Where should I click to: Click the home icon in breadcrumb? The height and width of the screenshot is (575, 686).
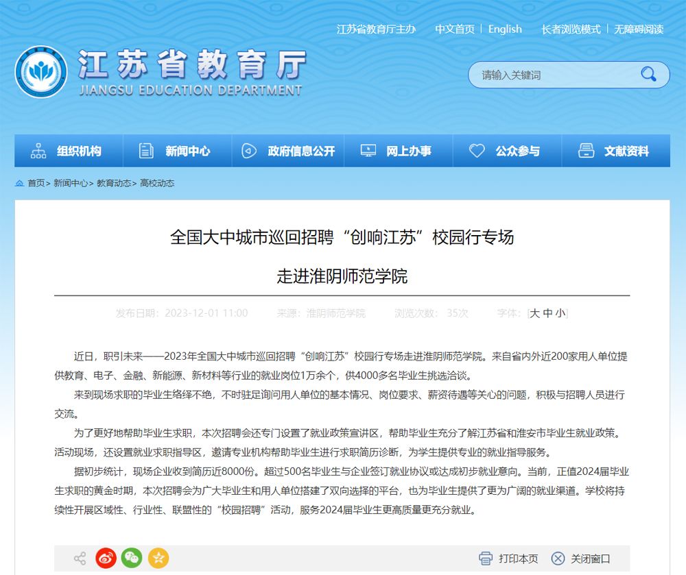pos(19,183)
